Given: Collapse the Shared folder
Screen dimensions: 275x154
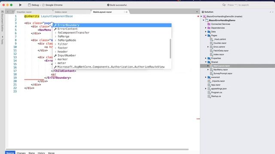Looking at the screenshot, I should [206, 62].
